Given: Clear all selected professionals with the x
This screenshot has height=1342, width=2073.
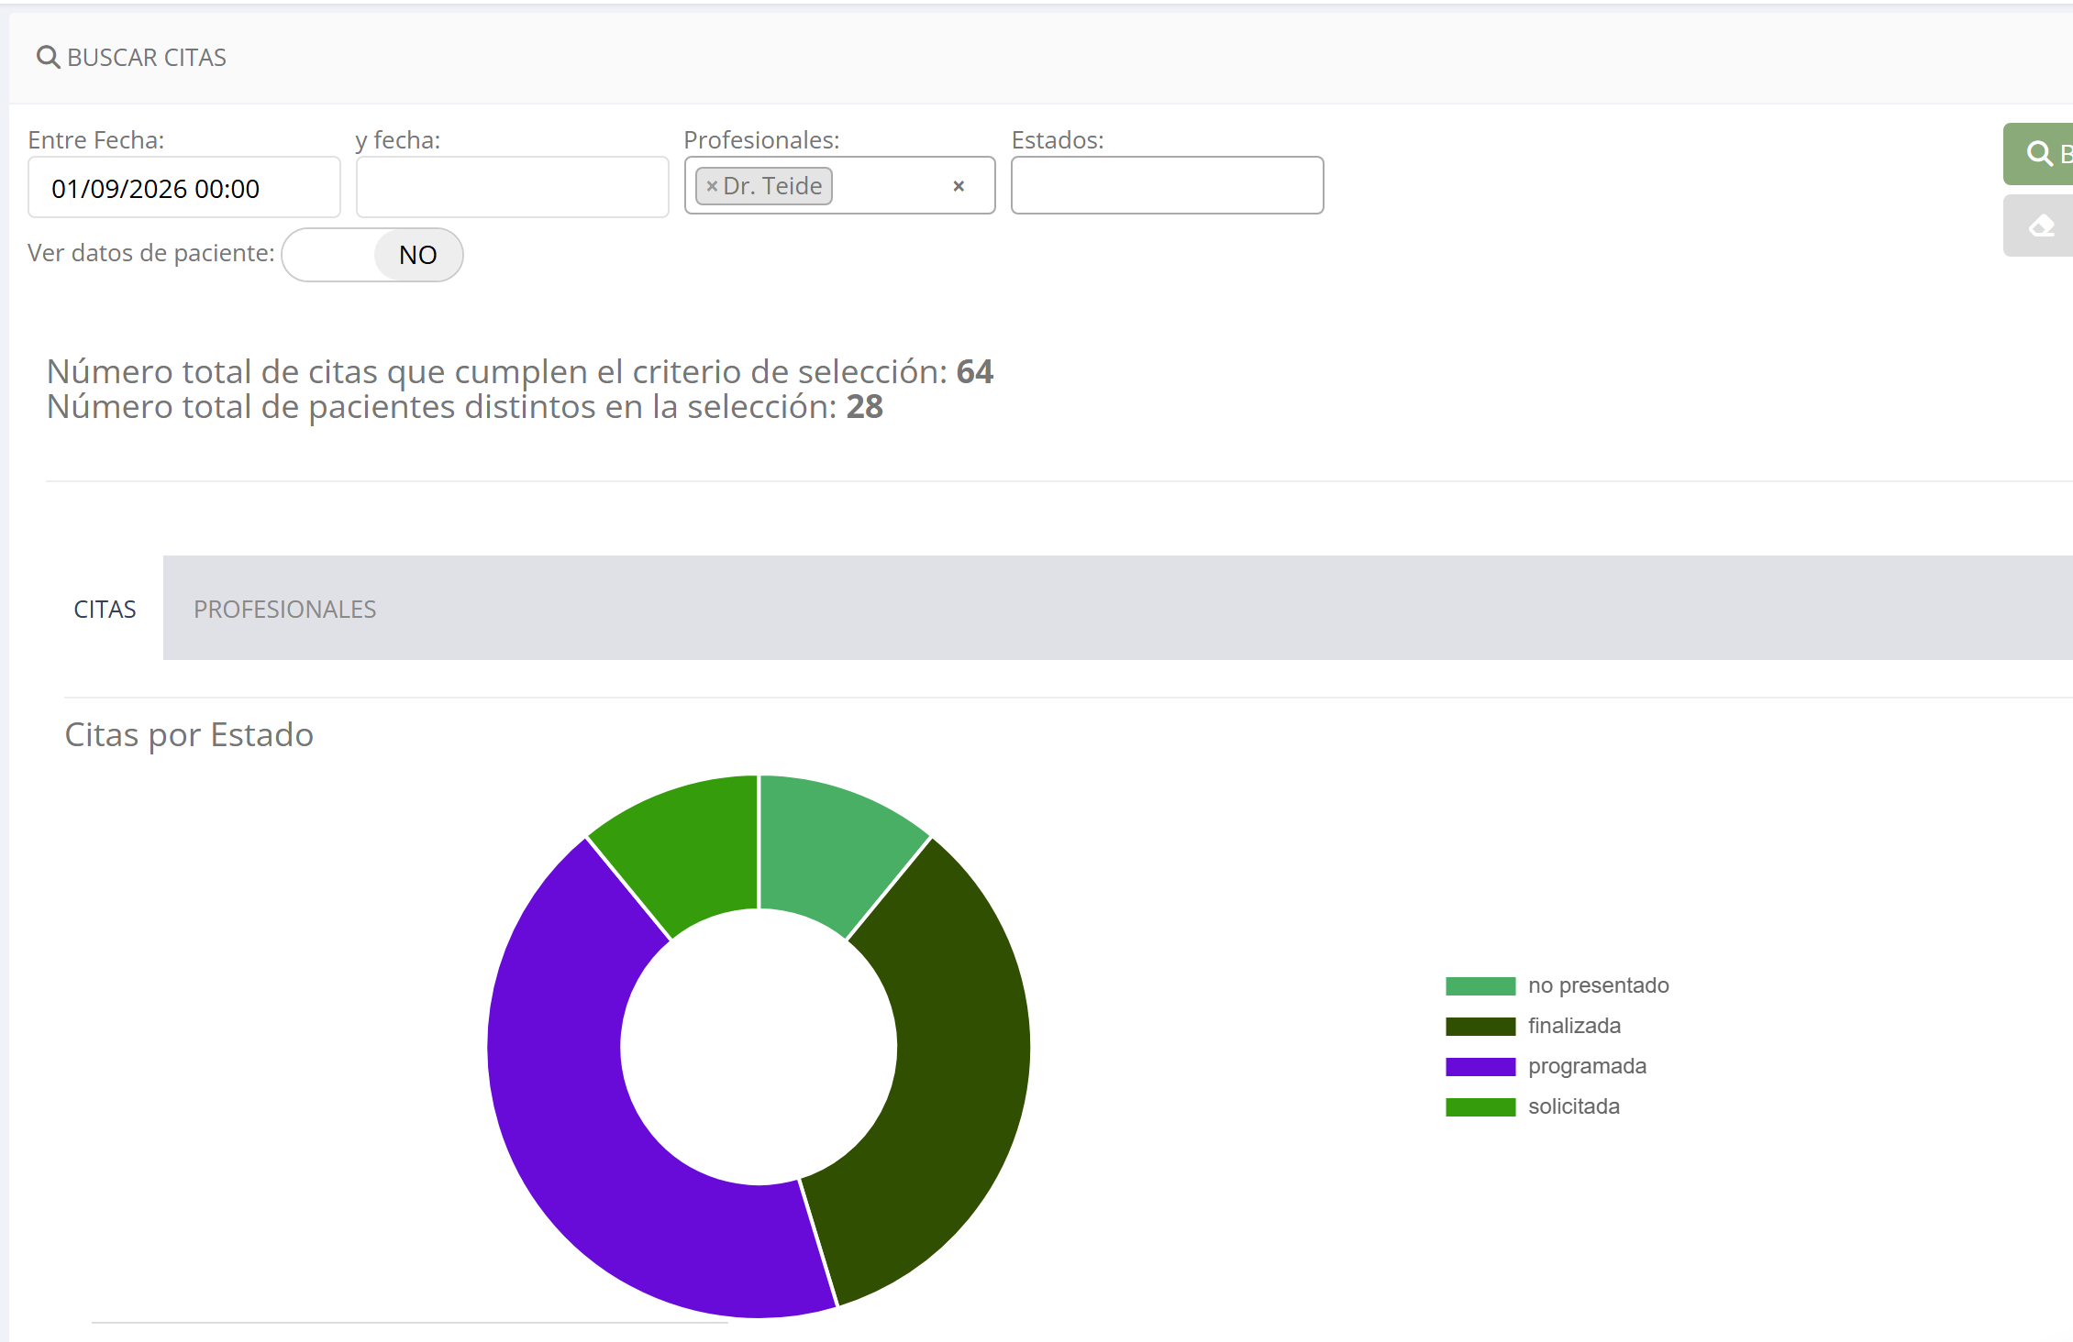Looking at the screenshot, I should [x=959, y=186].
